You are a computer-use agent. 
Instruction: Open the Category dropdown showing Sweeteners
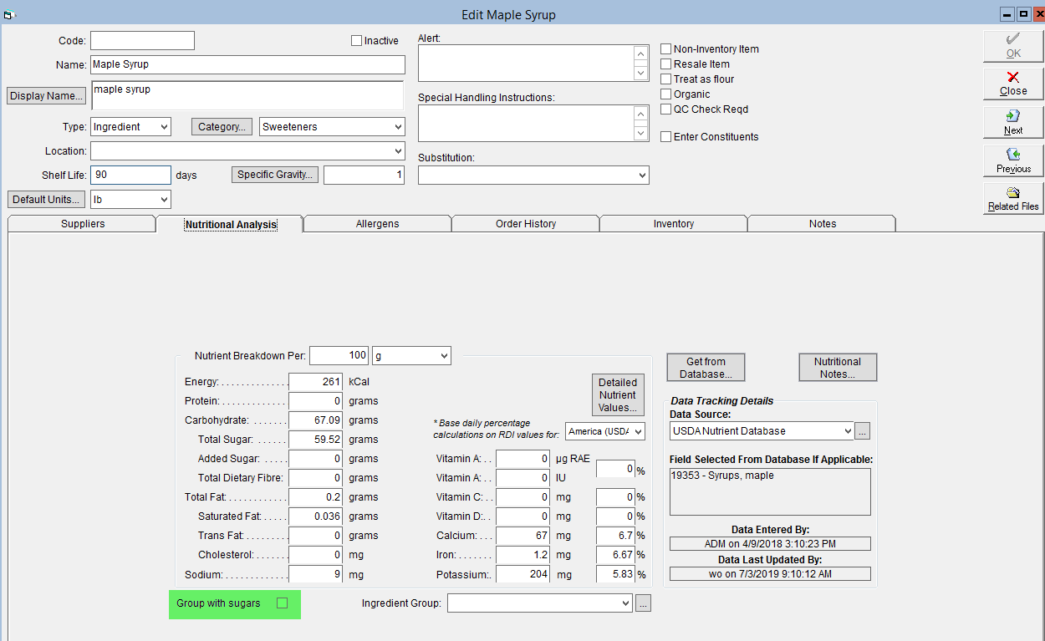click(x=332, y=127)
